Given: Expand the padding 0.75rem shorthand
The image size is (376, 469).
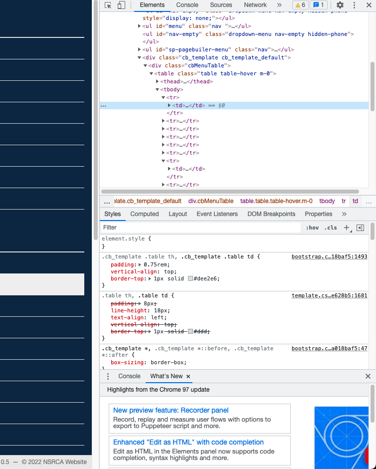Looking at the screenshot, I should (140, 265).
